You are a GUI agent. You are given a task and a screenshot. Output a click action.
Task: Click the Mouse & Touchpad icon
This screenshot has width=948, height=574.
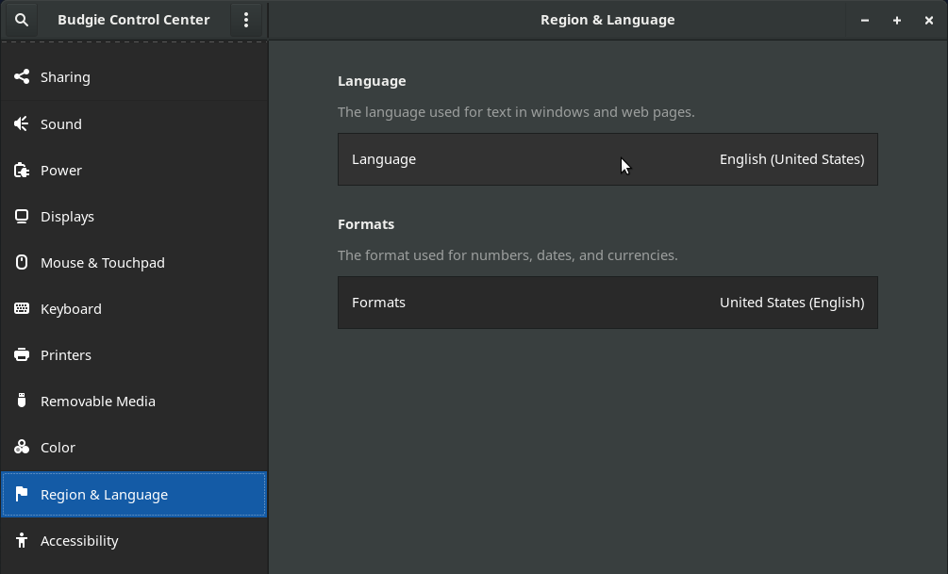(22, 263)
